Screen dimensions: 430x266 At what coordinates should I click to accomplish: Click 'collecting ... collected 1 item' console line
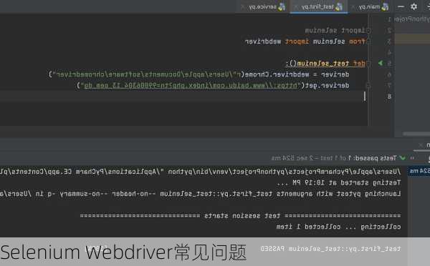point(339,227)
